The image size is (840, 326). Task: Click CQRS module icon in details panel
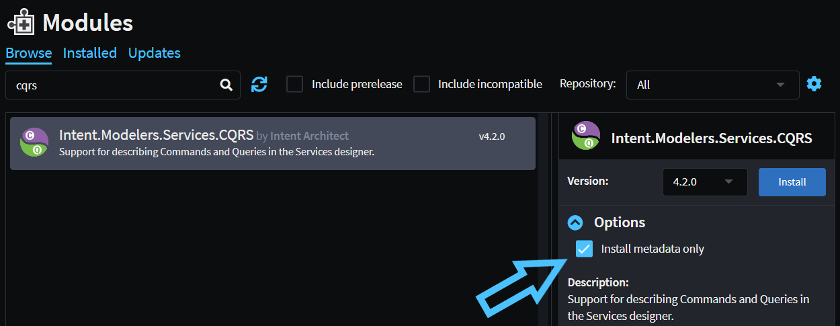point(585,135)
